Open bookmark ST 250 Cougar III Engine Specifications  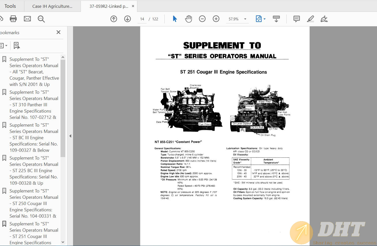pos(34,204)
